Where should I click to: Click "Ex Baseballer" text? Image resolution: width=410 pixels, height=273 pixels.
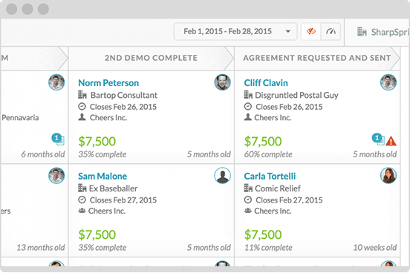click(113, 188)
